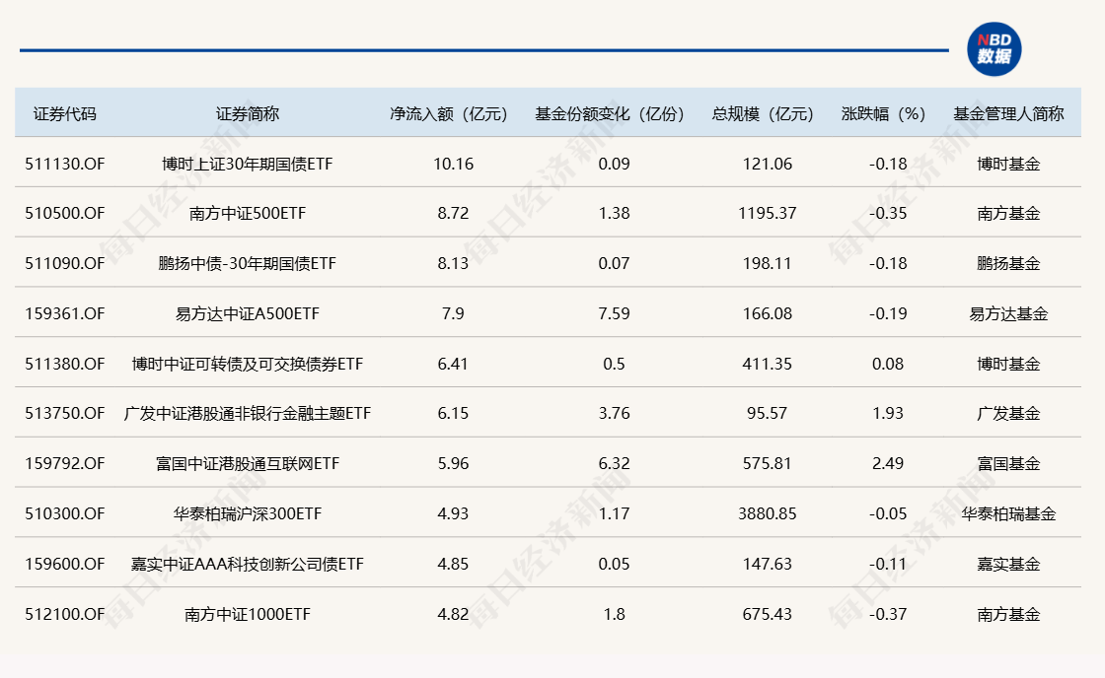Viewport: 1105px width, 678px height.
Task: Select net inflow value 6.41
Action: click(453, 364)
